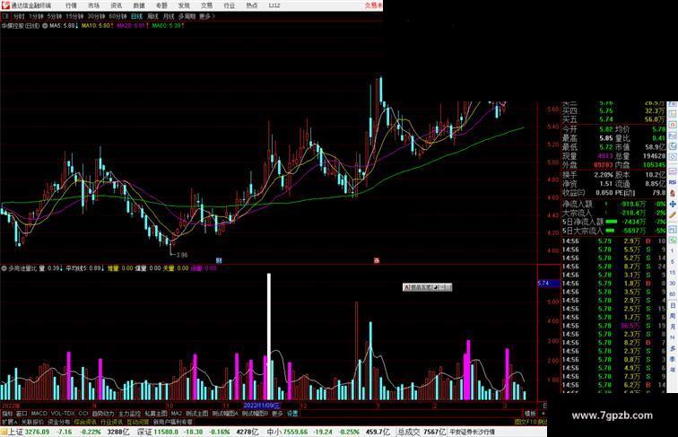Select the MACD indicator tab

(39, 414)
